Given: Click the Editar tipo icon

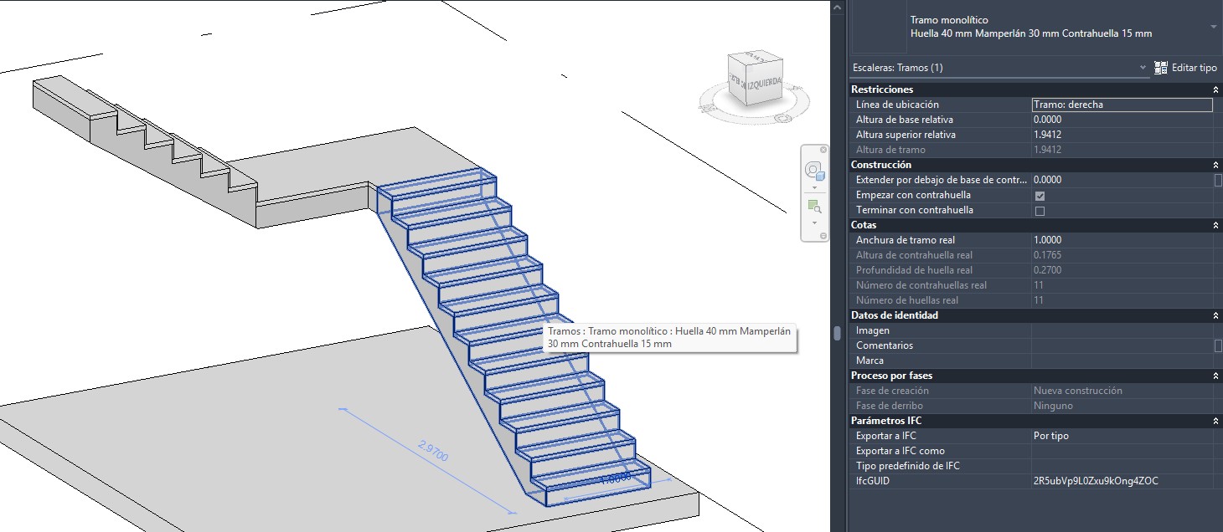Looking at the screenshot, I should tap(1161, 68).
